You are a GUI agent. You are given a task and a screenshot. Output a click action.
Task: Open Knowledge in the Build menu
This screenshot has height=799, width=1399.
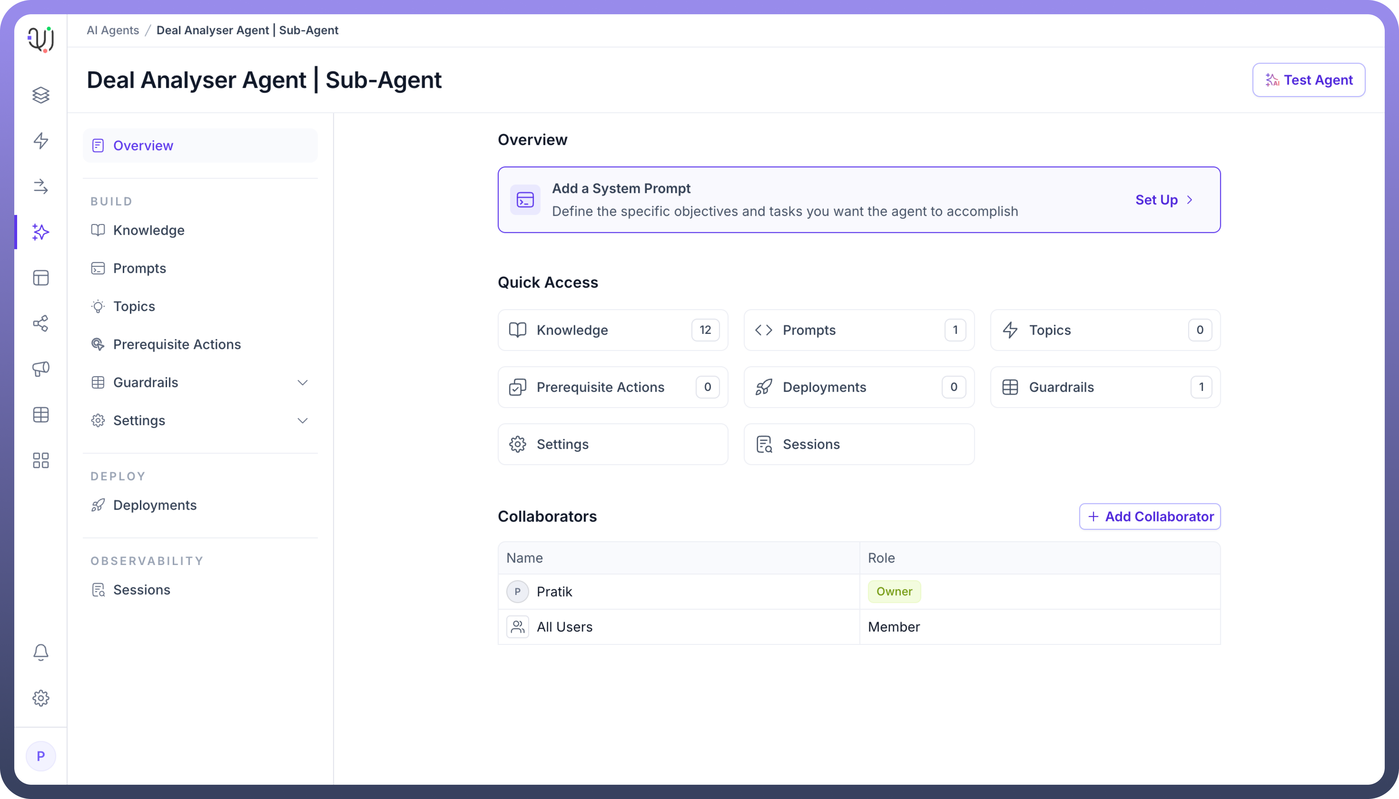(148, 230)
